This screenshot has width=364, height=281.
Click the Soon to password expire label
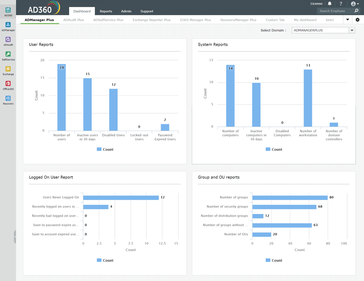tap(56, 225)
